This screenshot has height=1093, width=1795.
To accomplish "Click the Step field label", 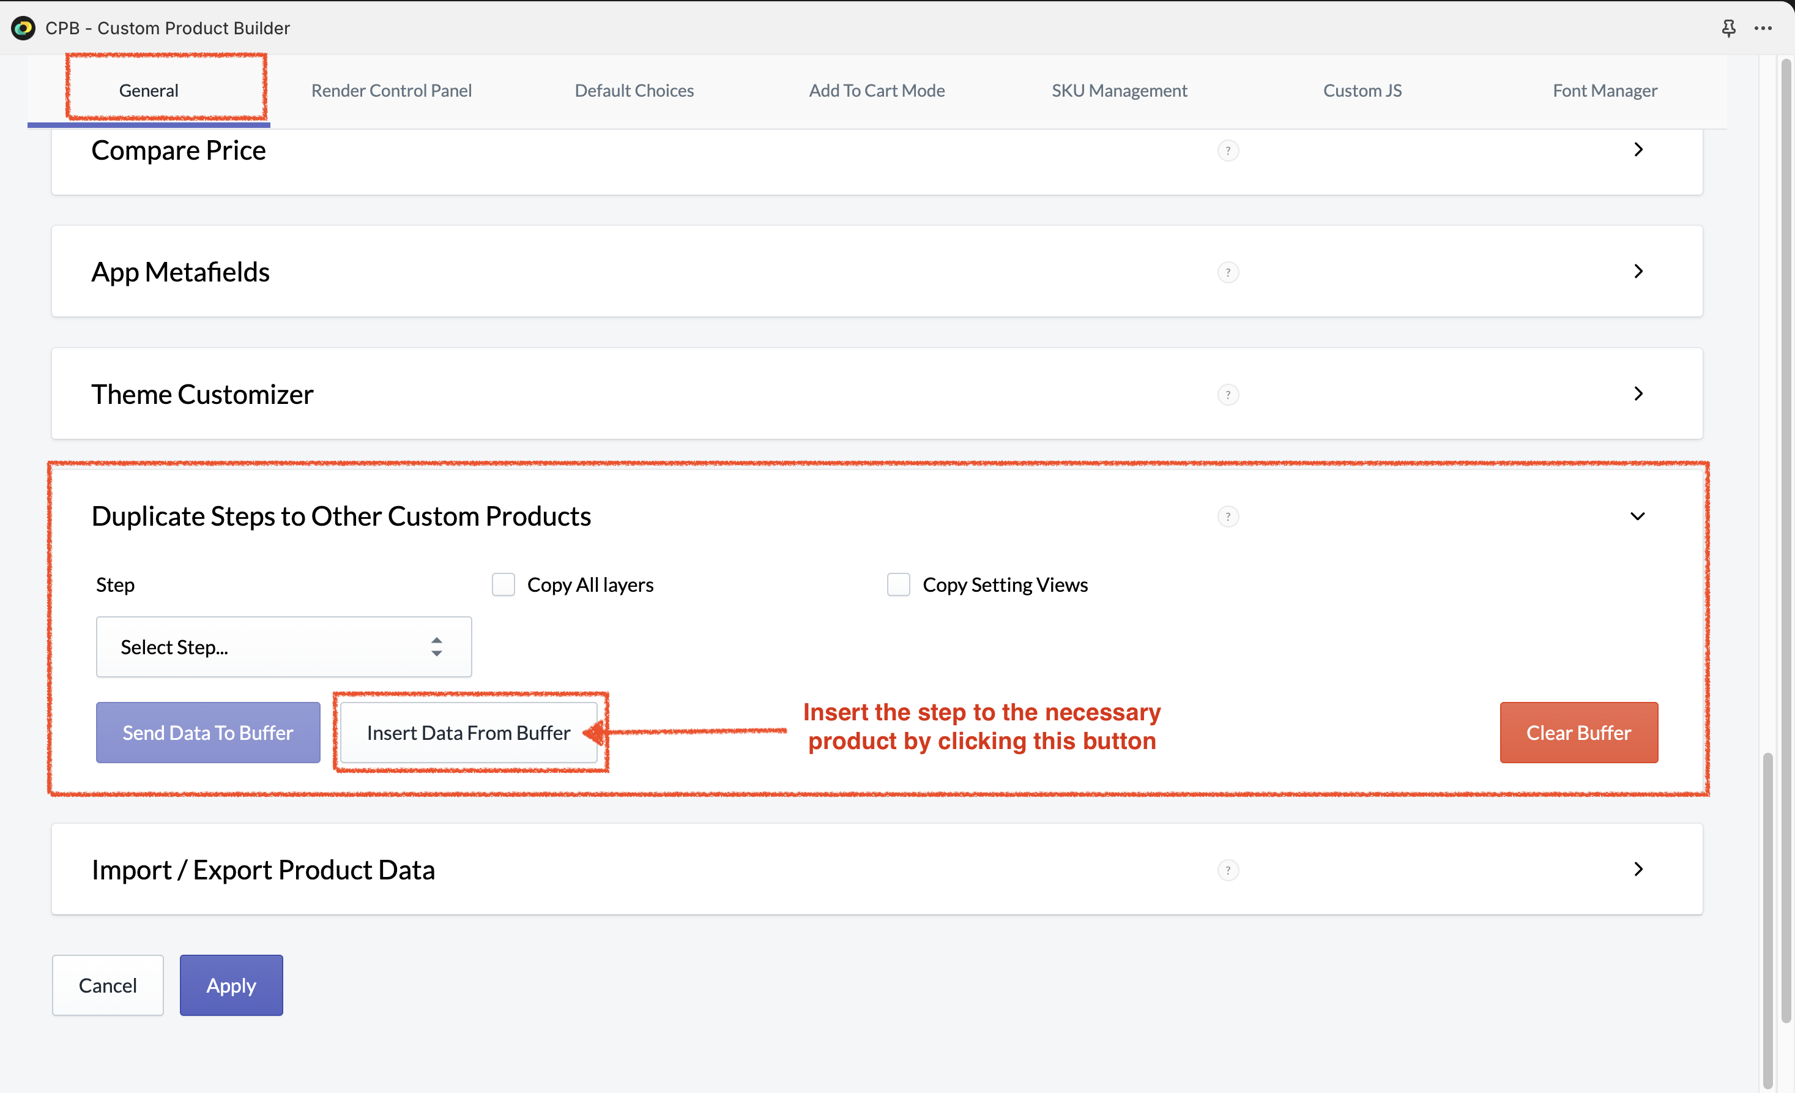I will (115, 585).
